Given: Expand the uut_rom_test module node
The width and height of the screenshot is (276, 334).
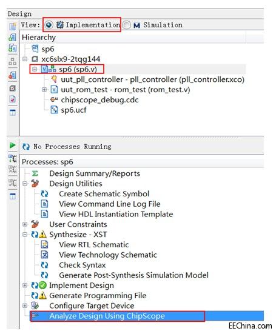Looking at the screenshot, I should (x=44, y=90).
